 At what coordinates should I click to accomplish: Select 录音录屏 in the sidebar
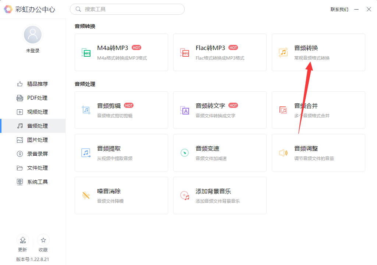[x=37, y=154]
